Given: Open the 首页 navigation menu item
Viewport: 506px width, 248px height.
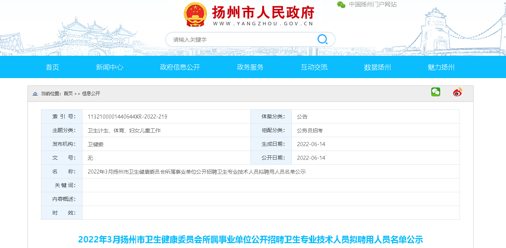Looking at the screenshot, I should [x=52, y=67].
